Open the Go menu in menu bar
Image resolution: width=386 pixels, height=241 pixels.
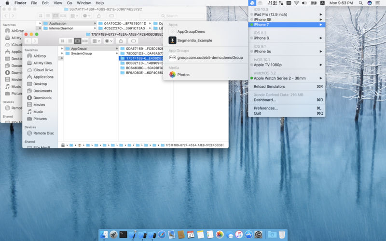(69, 3)
